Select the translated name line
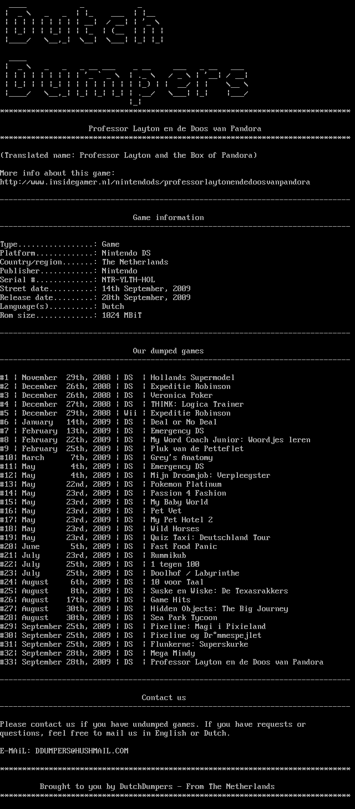Screen dimensions: 355x809 pyautogui.click(x=129, y=156)
